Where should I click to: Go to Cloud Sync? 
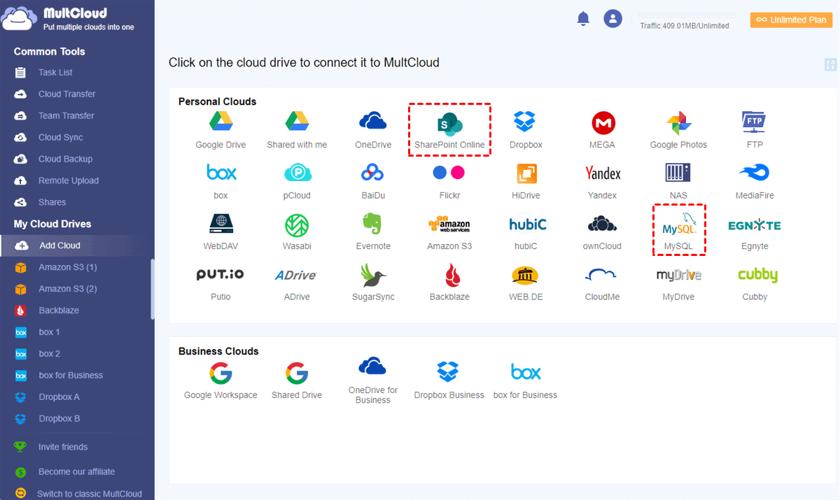[60, 138]
